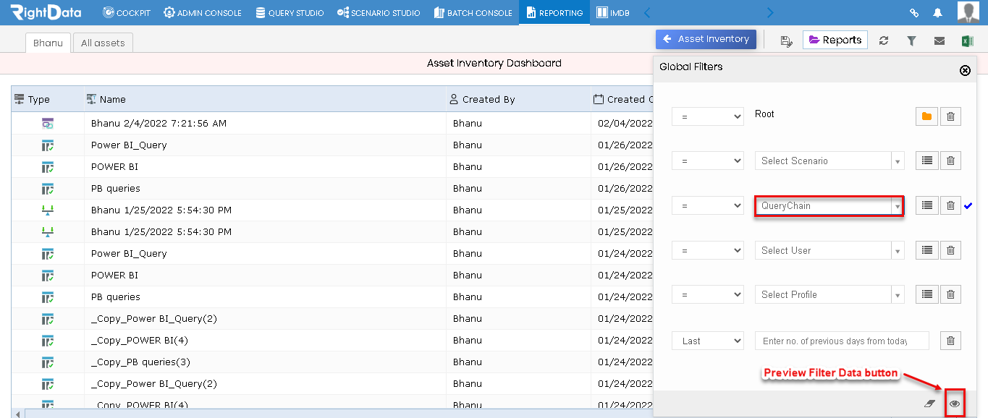Go to Query Studio
Screen dimensions: 988x418
pyautogui.click(x=290, y=13)
